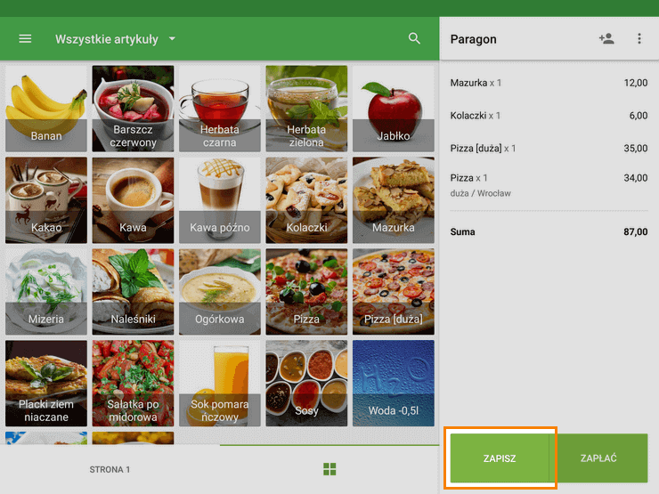
Task: Choose the Kakao product tile
Action: pyautogui.click(x=46, y=200)
